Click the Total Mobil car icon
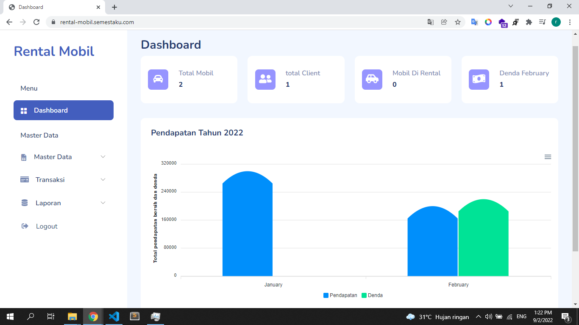The width and height of the screenshot is (579, 325). click(158, 79)
